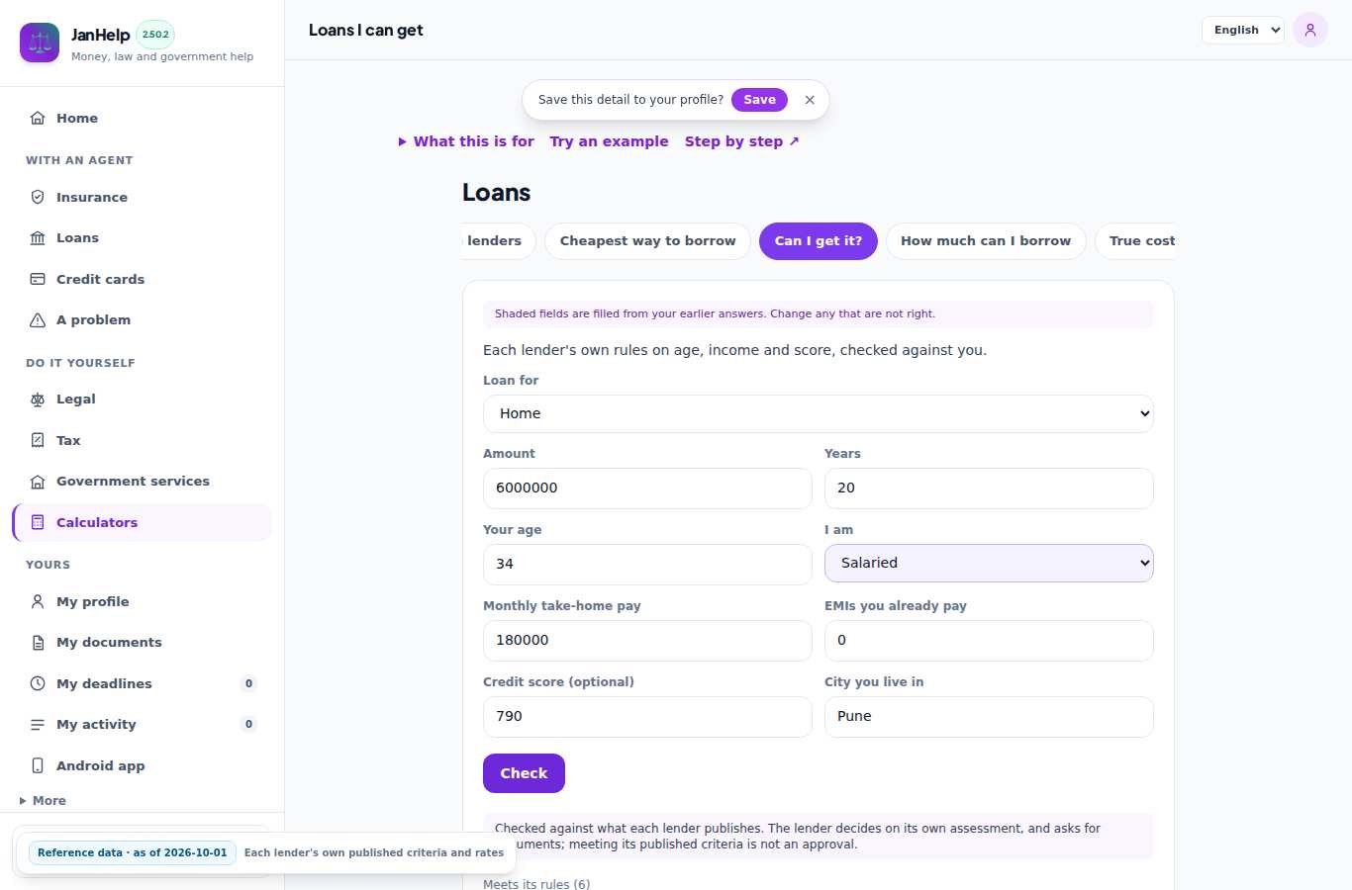Select the Can I get it? tab
Screen dimensions: 1352x890
(819, 241)
